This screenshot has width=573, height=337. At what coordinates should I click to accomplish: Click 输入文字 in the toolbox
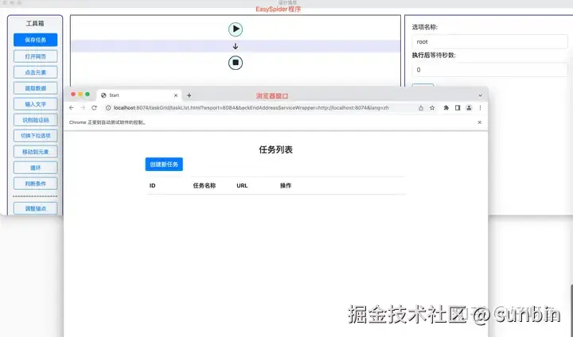36,104
